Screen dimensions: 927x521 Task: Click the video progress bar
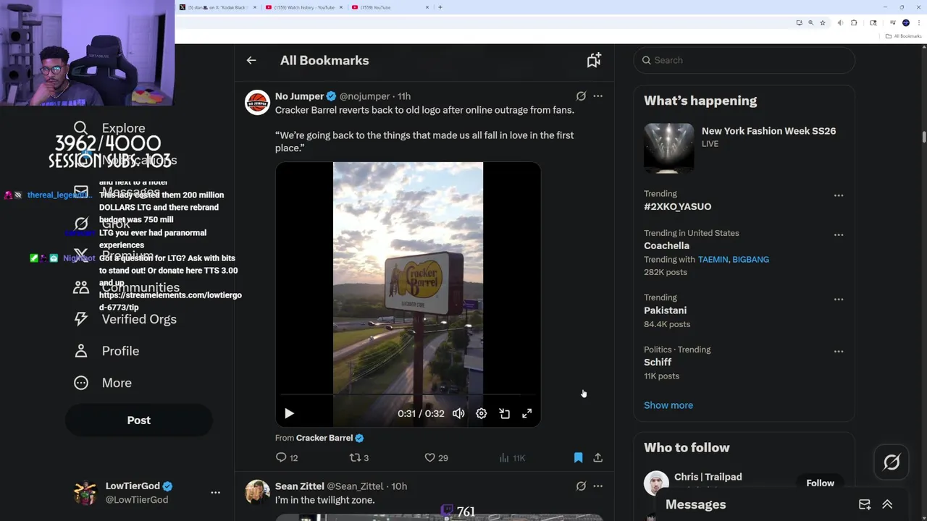[x=408, y=395]
